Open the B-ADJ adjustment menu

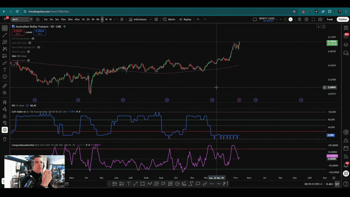tap(329, 184)
